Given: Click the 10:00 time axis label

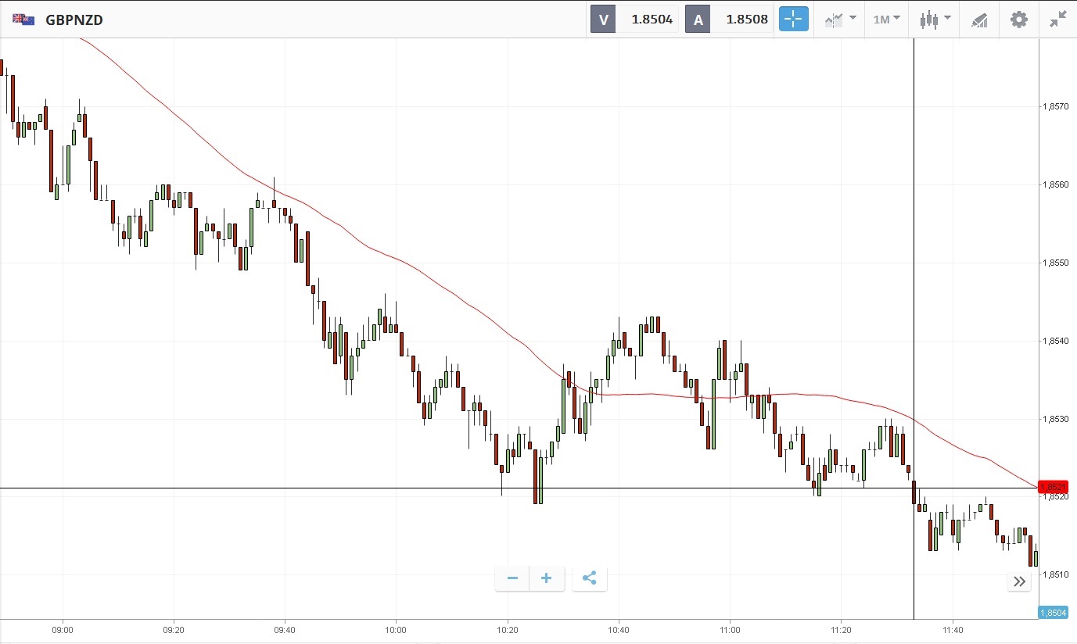Looking at the screenshot, I should click(x=396, y=629).
